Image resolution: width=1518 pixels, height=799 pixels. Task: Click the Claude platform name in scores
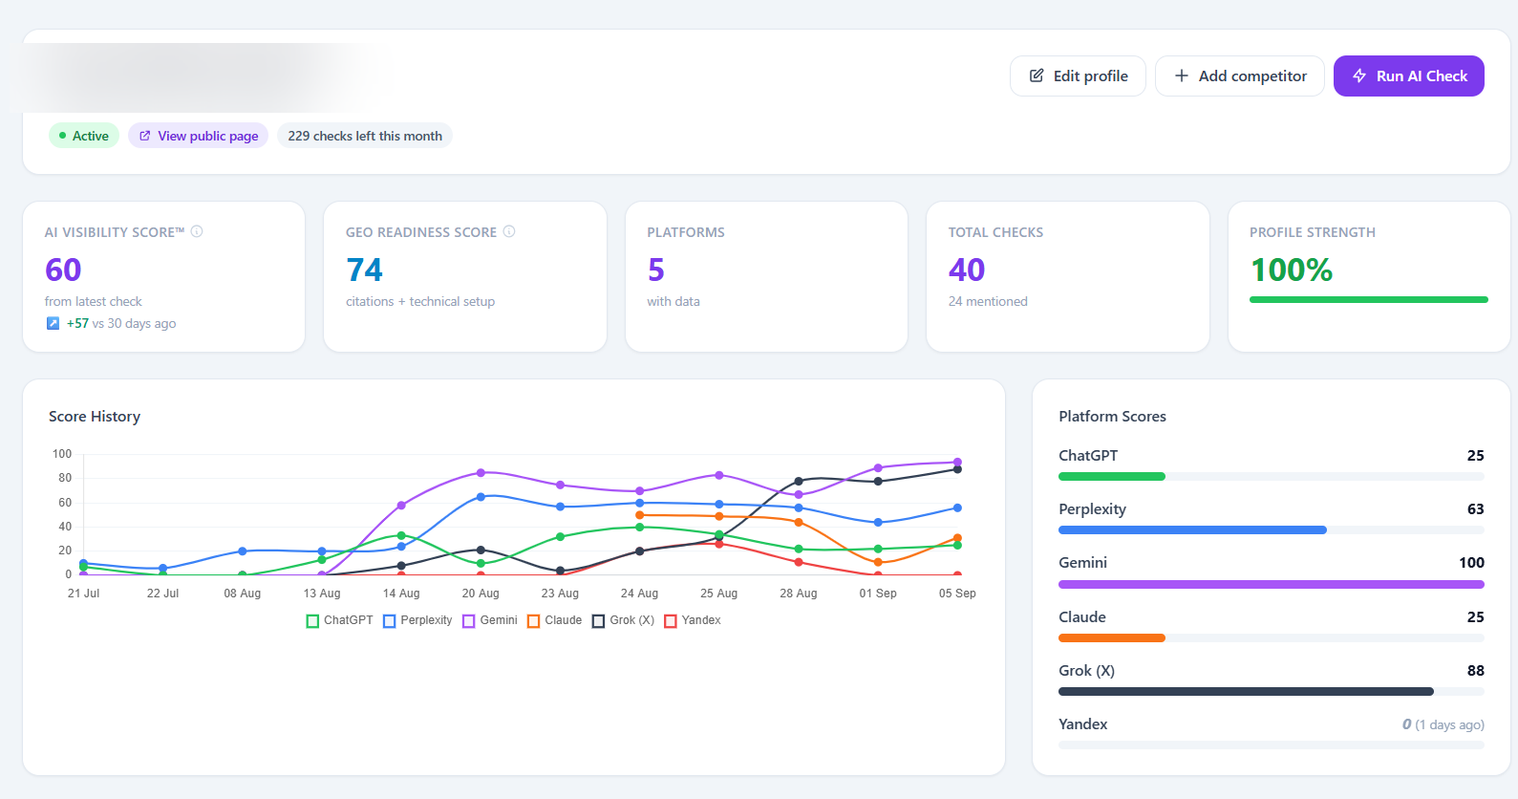(x=1082, y=617)
